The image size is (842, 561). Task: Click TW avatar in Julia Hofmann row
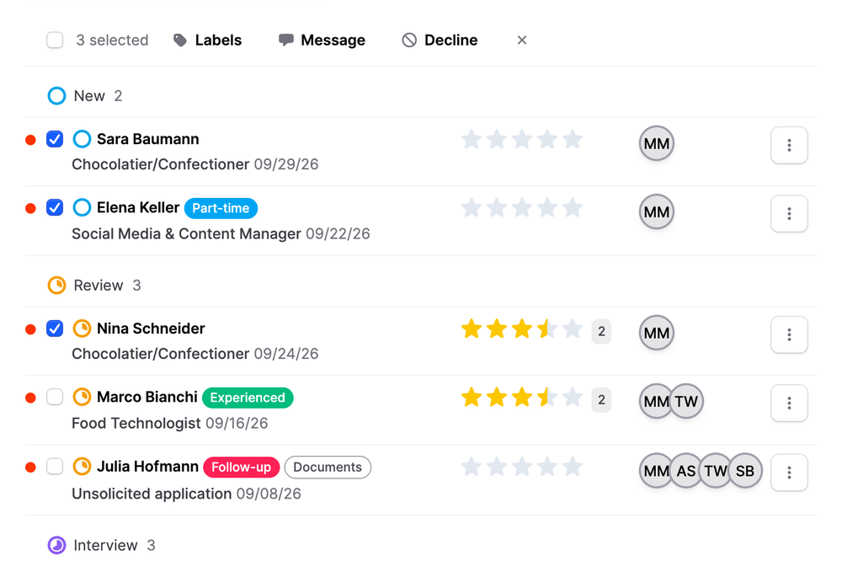[715, 471]
